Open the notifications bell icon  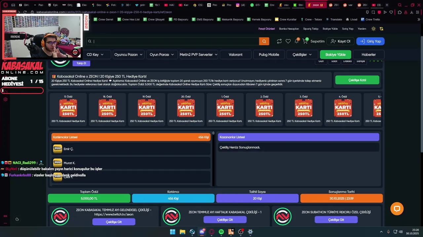[x=297, y=41]
